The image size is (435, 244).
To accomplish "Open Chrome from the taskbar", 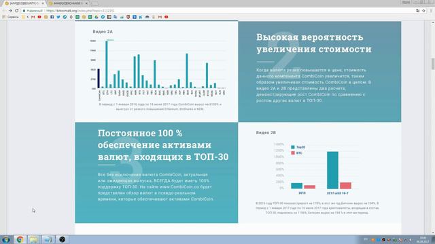I will [20, 239].
